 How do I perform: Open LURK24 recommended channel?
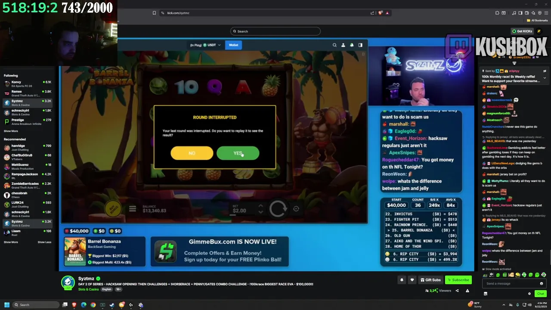pyautogui.click(x=27, y=204)
